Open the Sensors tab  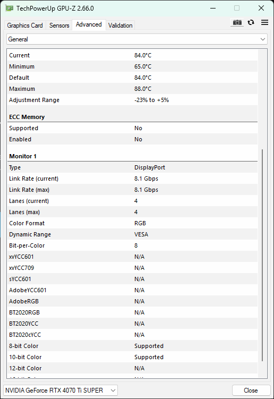(59, 26)
